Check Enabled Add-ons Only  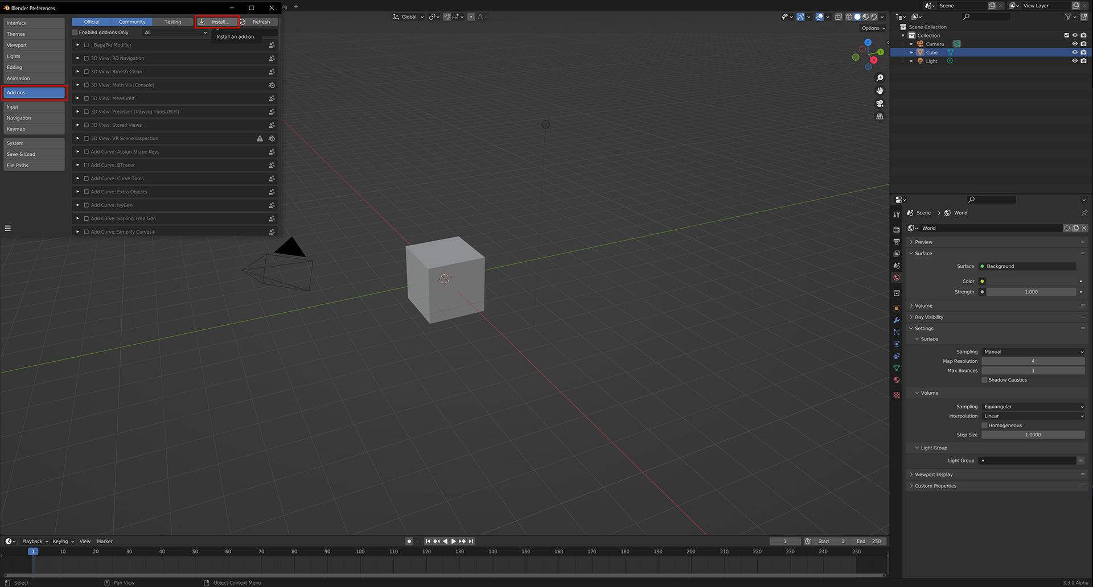point(75,32)
